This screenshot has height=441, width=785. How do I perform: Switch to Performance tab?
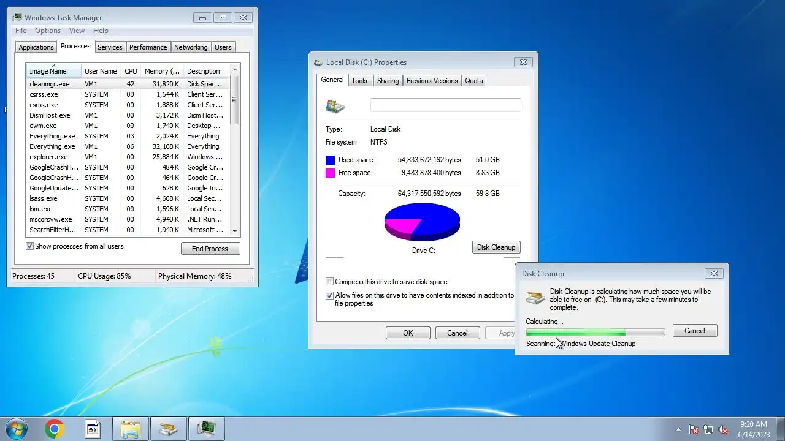pyautogui.click(x=148, y=47)
